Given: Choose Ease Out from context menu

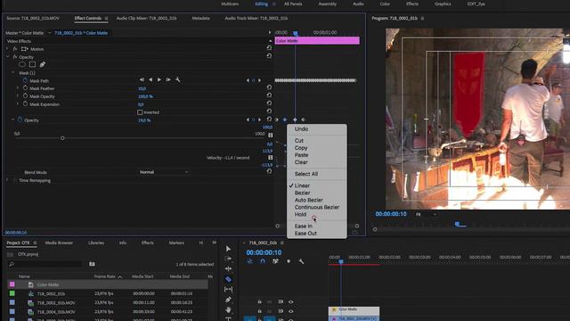Looking at the screenshot, I should pos(305,234).
